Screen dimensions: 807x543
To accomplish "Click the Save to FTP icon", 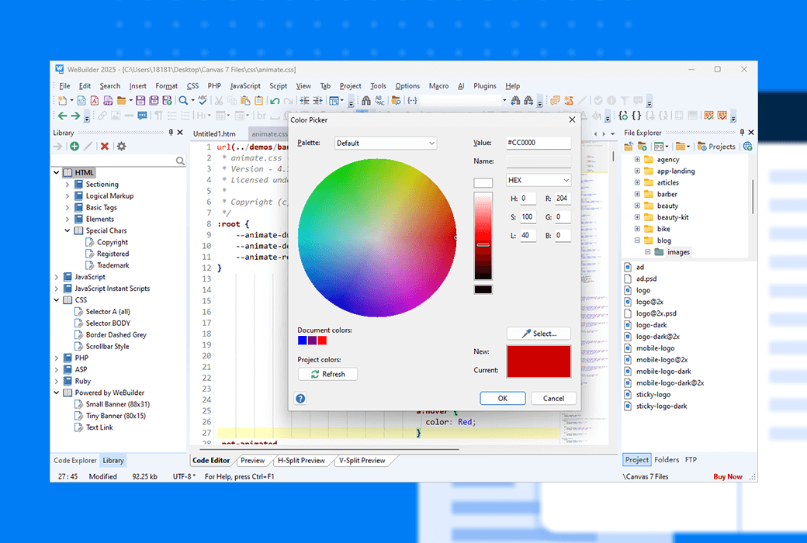I will tap(168, 100).
